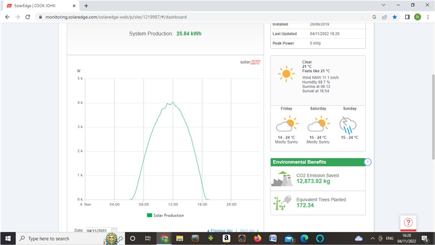435x245 pixels.
Task: Toggle the Solar Production legend entry
Action: (x=165, y=215)
